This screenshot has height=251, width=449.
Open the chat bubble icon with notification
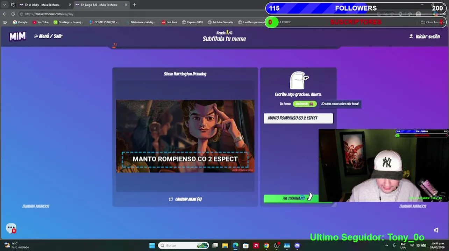click(11, 228)
